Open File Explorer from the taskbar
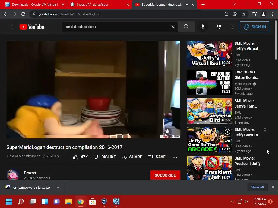 [69, 201]
